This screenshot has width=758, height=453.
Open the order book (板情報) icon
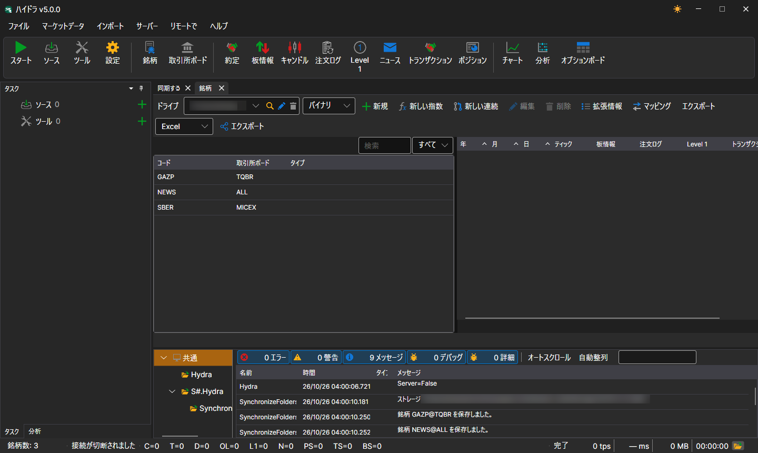coord(263,47)
